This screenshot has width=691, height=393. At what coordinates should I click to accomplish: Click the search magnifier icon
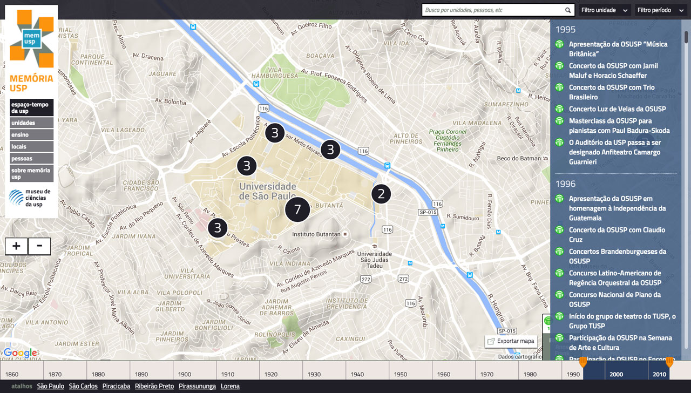568,10
